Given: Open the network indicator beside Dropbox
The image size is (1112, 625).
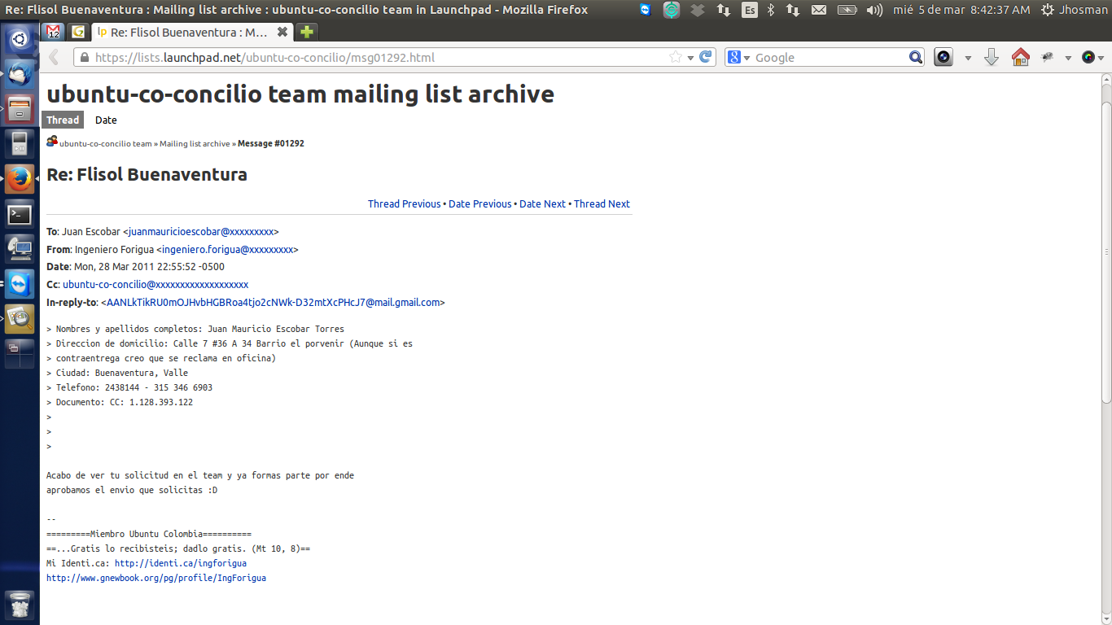Looking at the screenshot, I should pos(724,10).
